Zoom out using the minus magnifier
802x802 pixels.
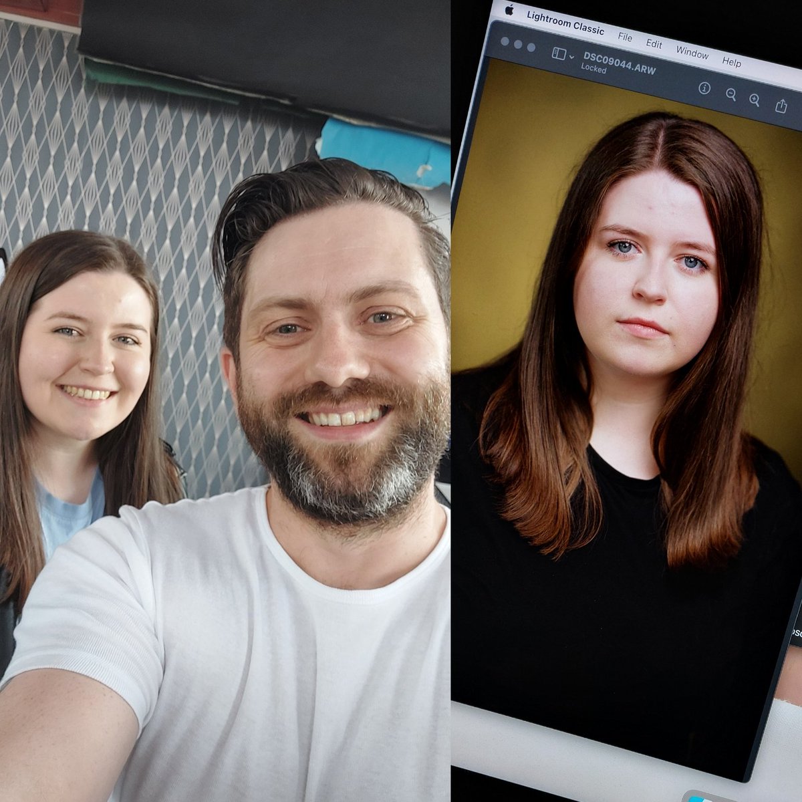click(730, 95)
